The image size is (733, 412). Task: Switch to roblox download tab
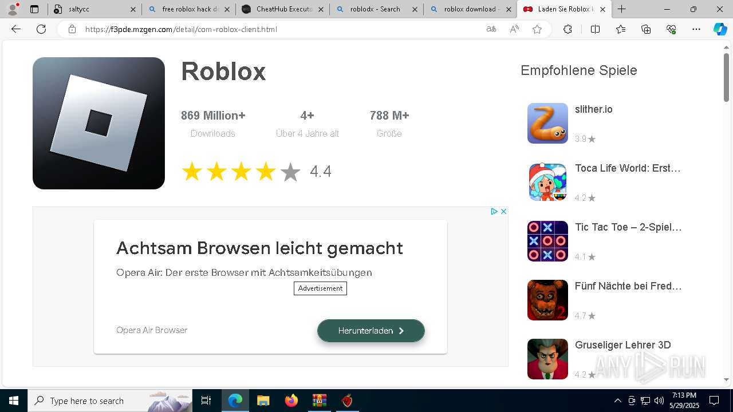pos(470,9)
